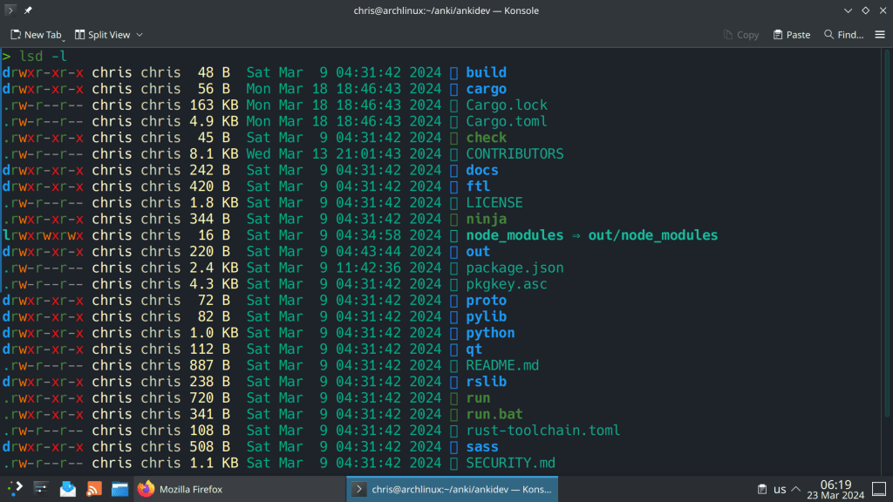Click the Find button in toolbar
Image resolution: width=893 pixels, height=502 pixels.
[843, 35]
